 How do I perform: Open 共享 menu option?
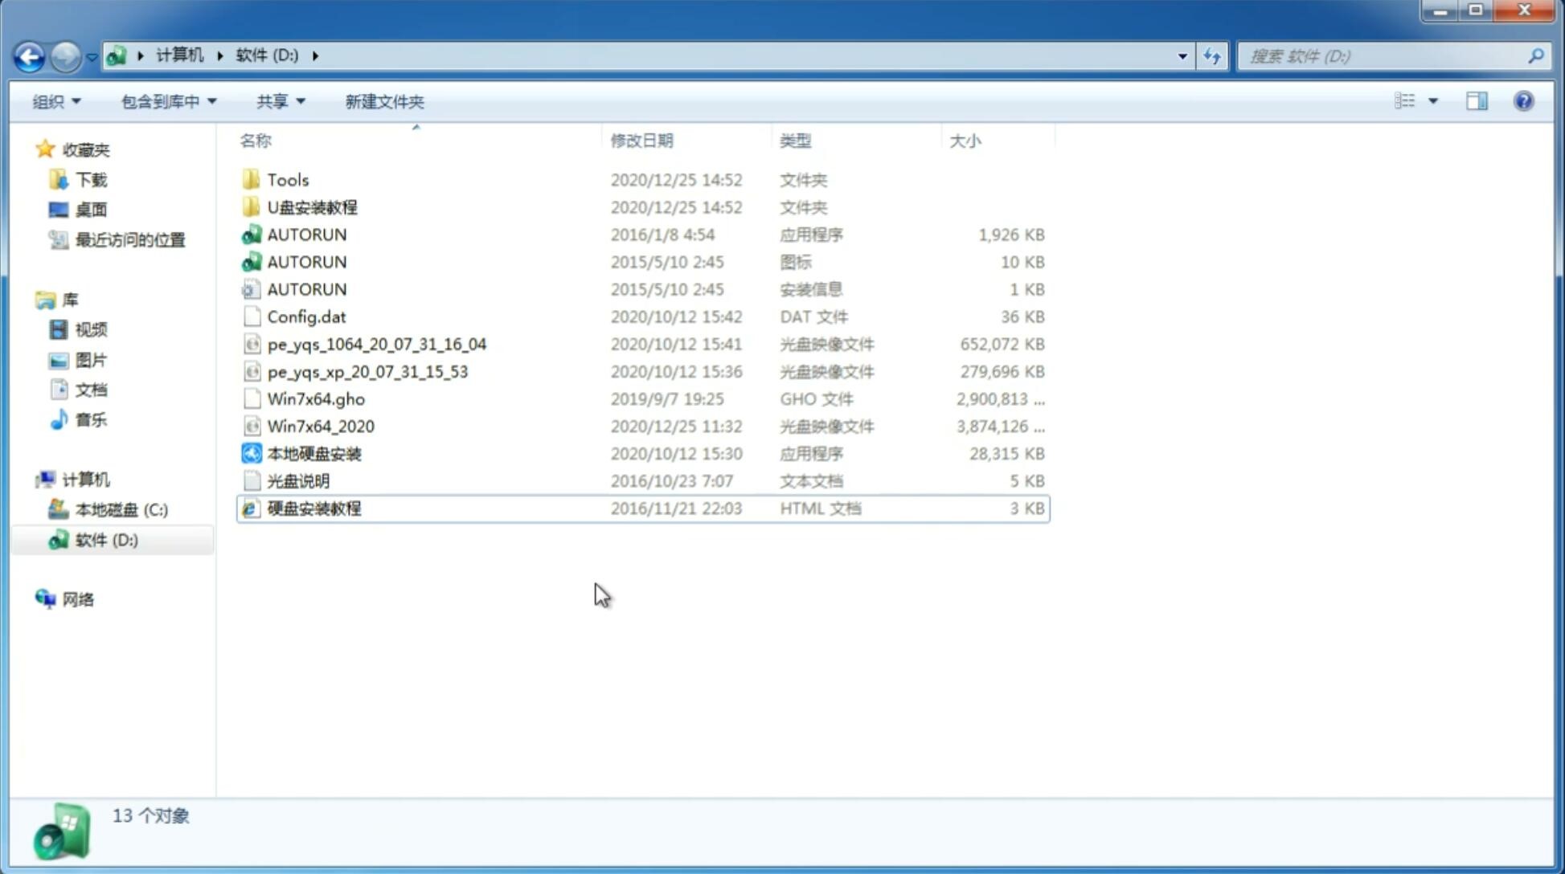pos(277,100)
